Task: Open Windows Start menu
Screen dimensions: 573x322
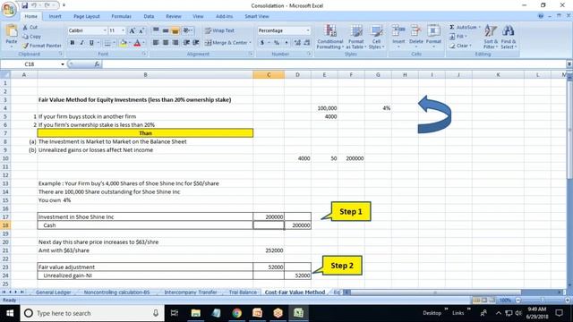Action: point(10,313)
